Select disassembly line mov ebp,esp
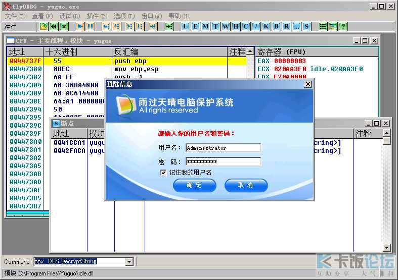The image size is (398, 280). coord(137,69)
